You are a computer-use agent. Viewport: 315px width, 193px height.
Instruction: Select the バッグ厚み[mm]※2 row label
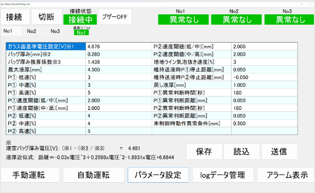46,54
